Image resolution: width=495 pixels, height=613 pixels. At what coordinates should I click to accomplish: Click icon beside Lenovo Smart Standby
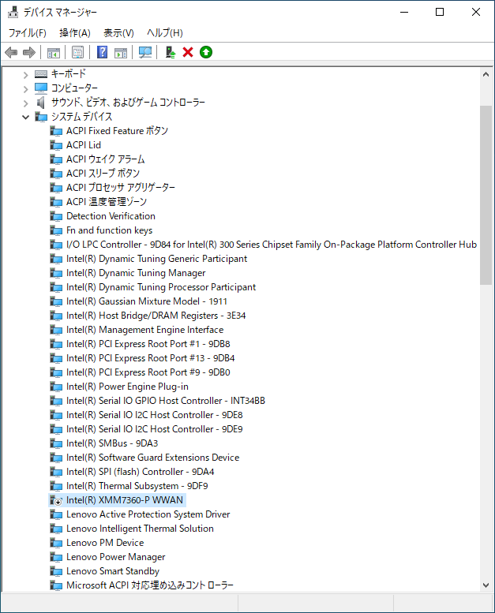(56, 571)
